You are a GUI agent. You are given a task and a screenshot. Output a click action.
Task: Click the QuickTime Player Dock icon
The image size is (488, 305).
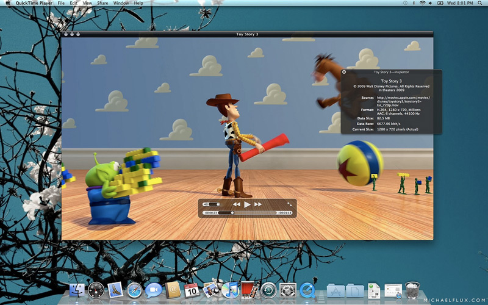307,290
